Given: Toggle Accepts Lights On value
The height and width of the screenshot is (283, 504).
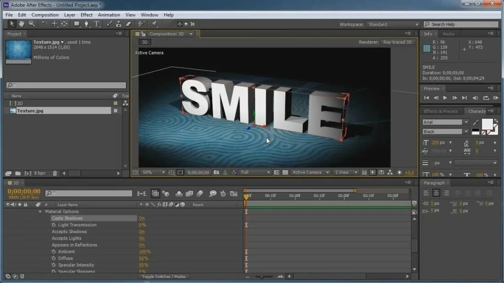Looking at the screenshot, I should [142, 238].
